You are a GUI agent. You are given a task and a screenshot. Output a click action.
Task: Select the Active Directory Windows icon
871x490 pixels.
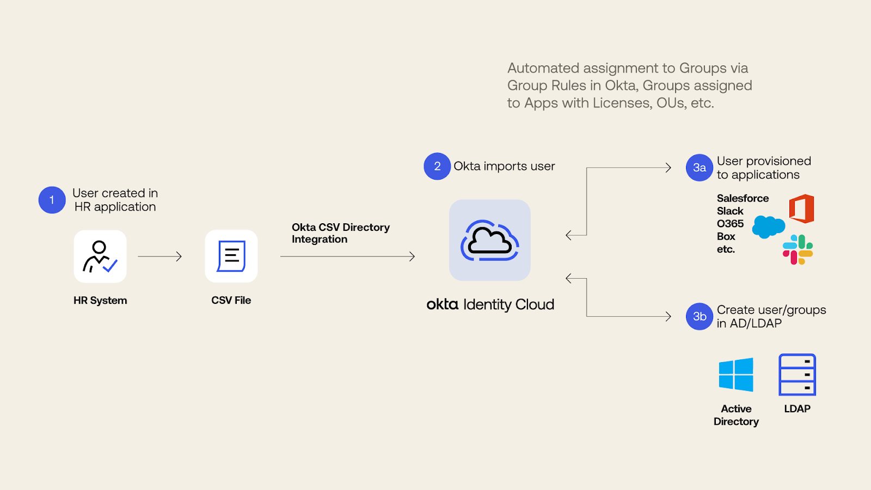click(736, 375)
